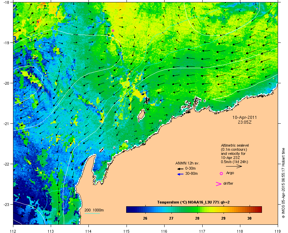288x233 pixels.
Task: Click the green 28 degree region of the colorbar
Action: pyautogui.click(x=197, y=209)
